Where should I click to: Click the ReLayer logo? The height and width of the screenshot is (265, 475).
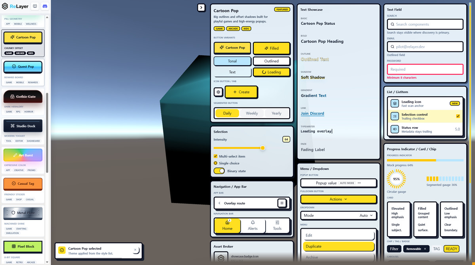[15, 7]
